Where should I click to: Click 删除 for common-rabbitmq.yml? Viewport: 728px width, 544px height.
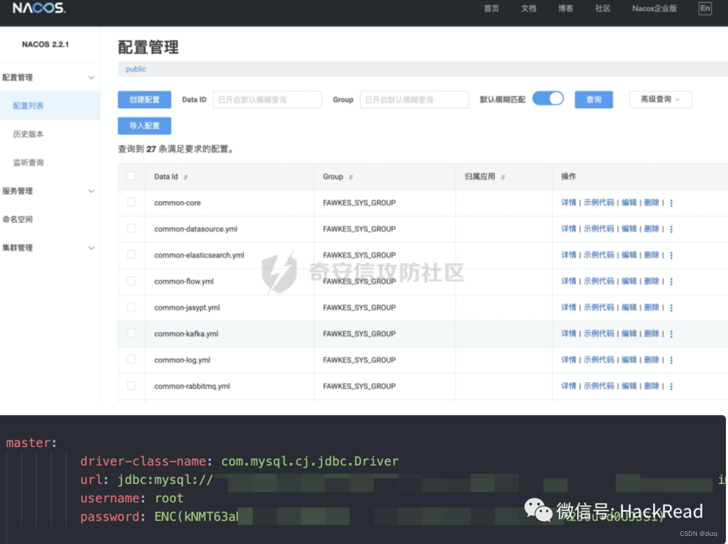click(x=652, y=386)
